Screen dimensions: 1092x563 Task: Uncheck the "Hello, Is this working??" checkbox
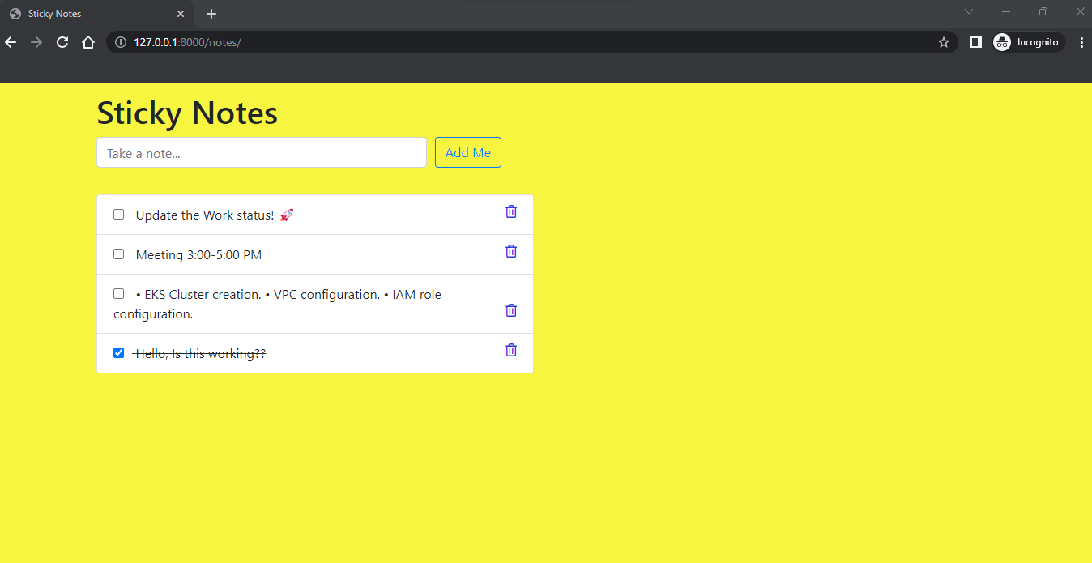pos(119,353)
